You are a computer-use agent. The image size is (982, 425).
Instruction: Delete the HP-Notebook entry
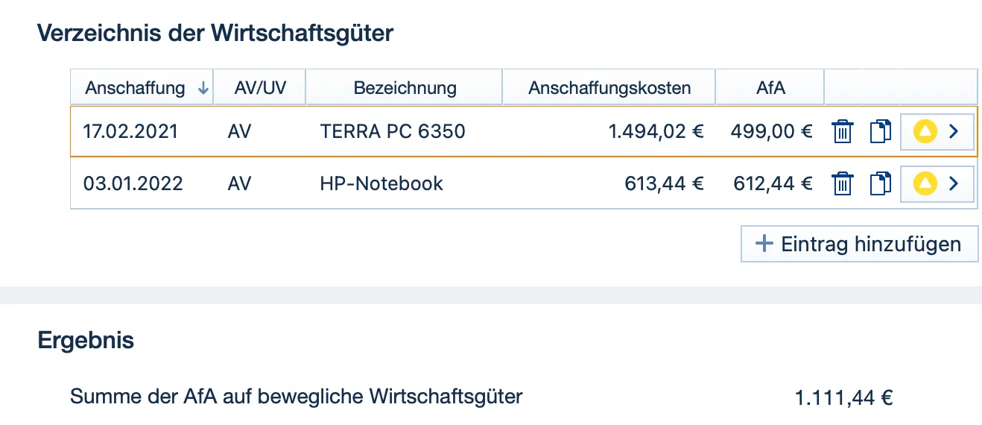(x=842, y=183)
